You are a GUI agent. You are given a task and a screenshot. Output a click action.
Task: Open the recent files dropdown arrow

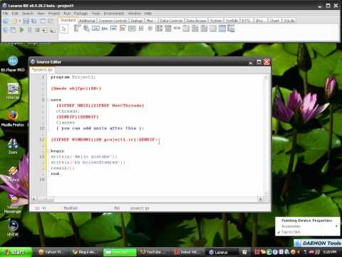click(x=20, y=21)
